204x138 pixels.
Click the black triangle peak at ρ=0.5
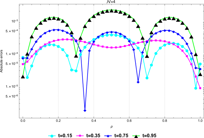tap(111, 11)
